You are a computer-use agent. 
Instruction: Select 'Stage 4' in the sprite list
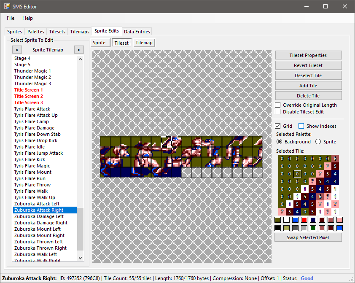tap(45, 58)
